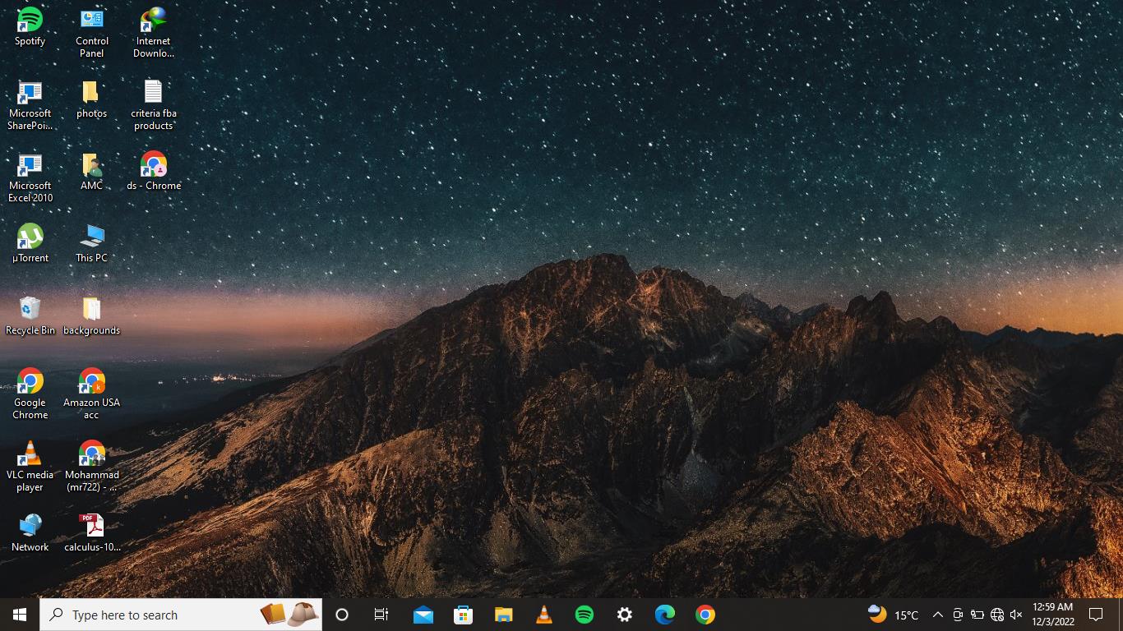Open Task View from the taskbar

381,615
